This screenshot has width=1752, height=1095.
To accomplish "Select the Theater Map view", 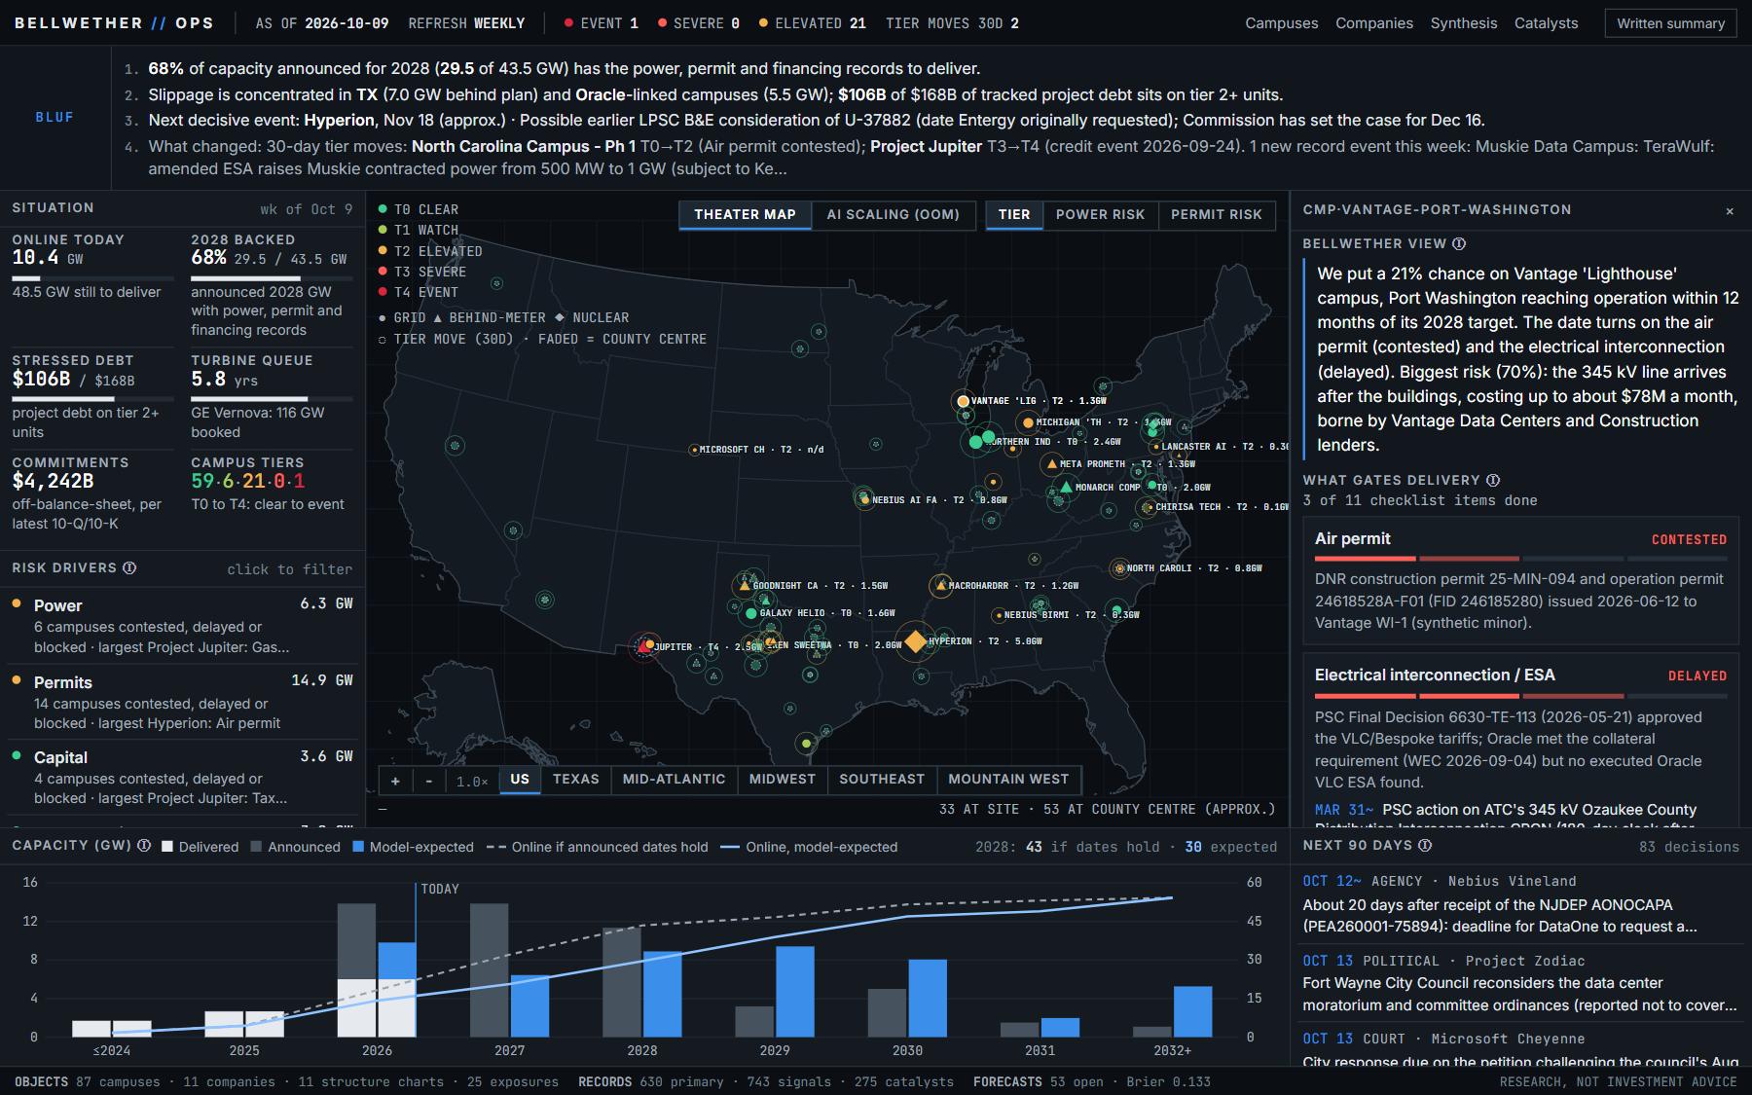I will click(x=746, y=214).
